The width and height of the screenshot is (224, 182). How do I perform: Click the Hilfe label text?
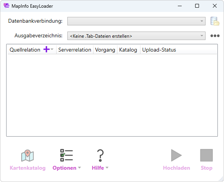click(x=98, y=168)
